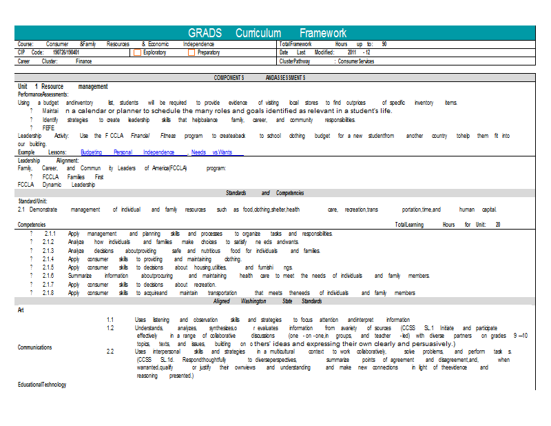
Task: Click the Example Lessons label
Action: [42, 152]
